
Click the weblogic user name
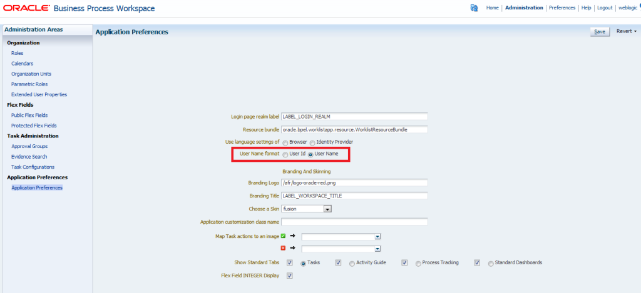[627, 7]
